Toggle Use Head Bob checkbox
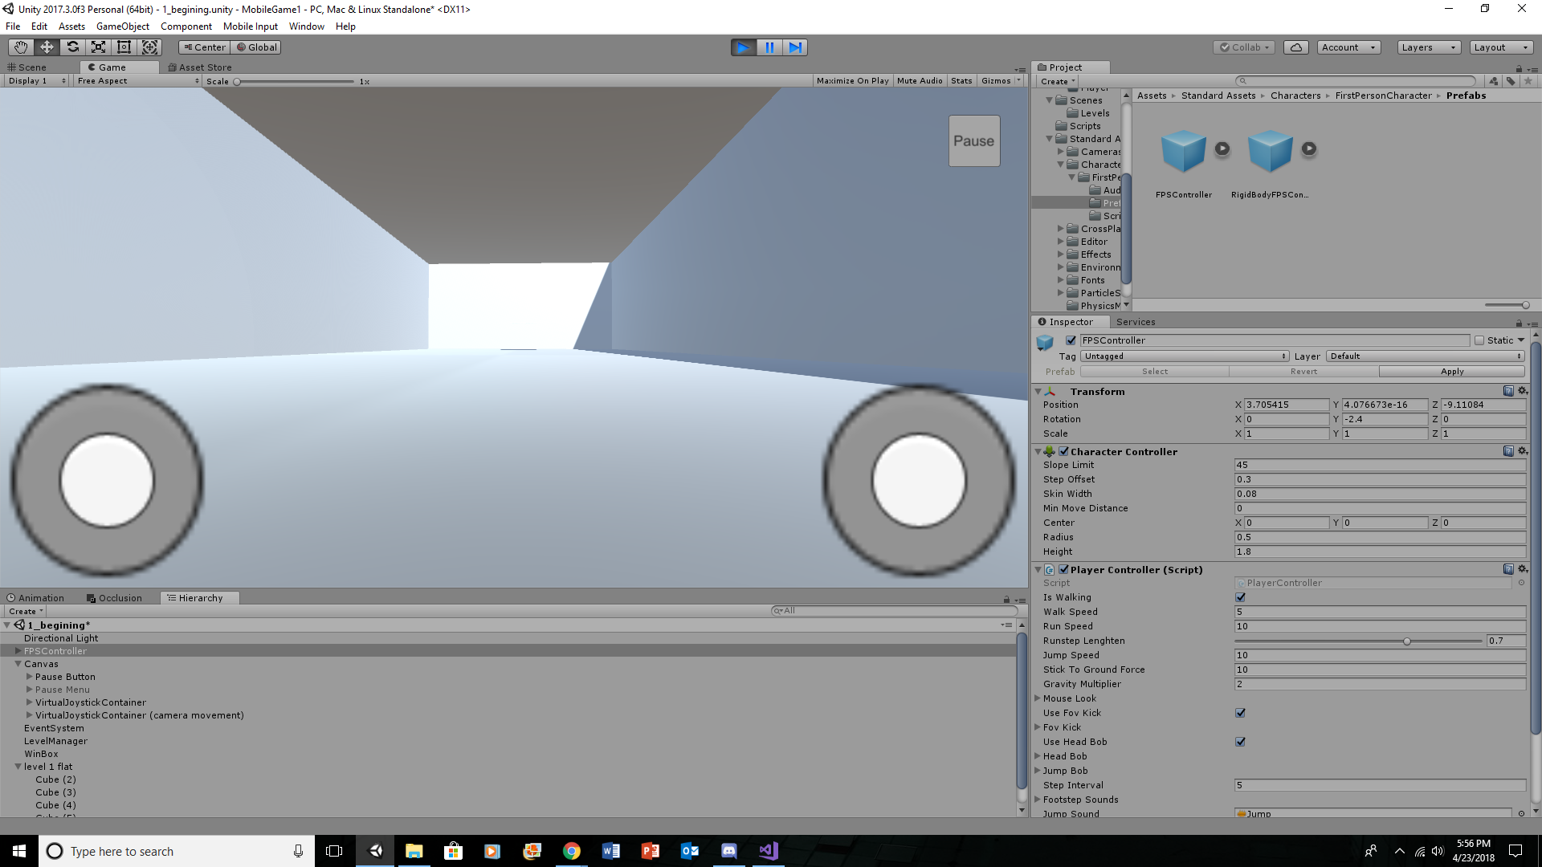Viewport: 1542px width, 867px height. [x=1241, y=742]
